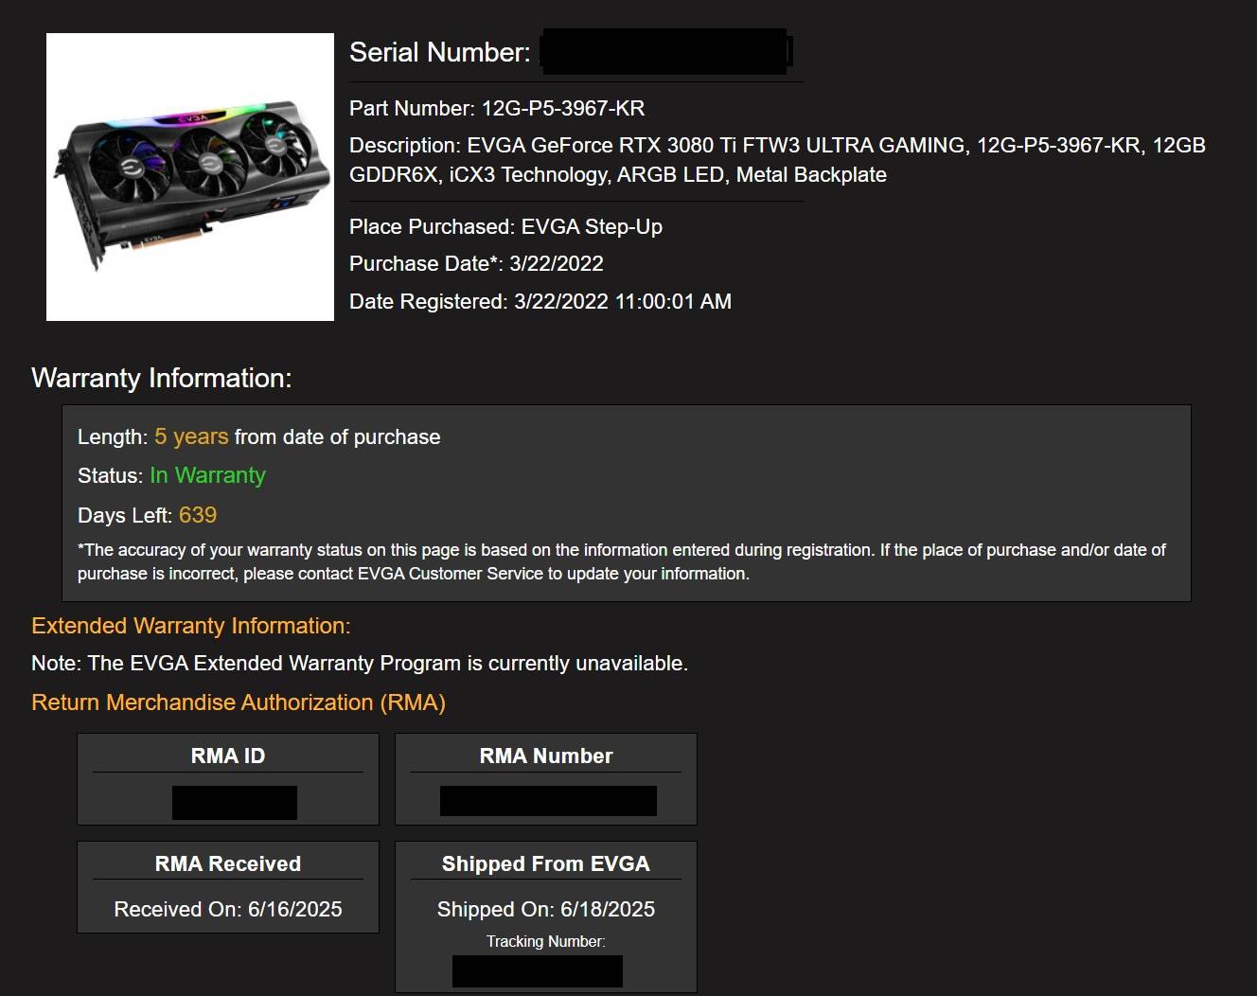Click the green 'In Warranty' status

[x=207, y=475]
